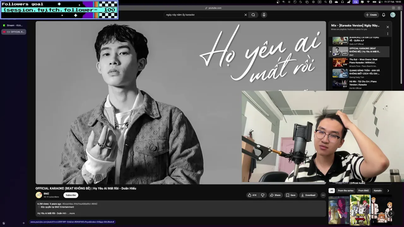Advance recommended thumbnails with next arrow
Viewport: 404px width, 227px height.
coord(391,213)
